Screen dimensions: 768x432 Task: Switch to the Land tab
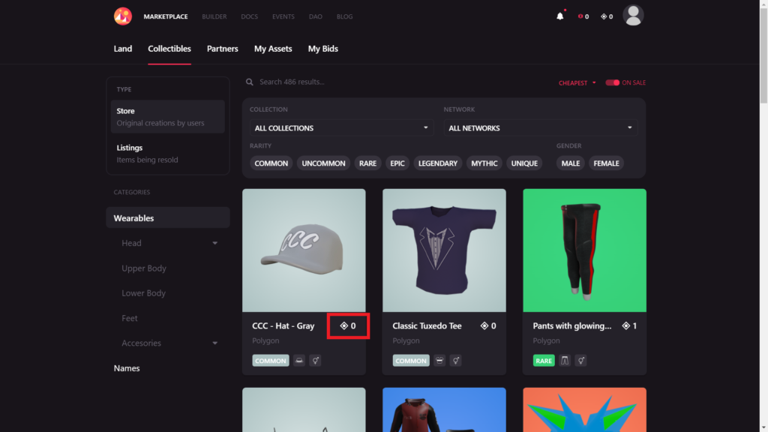(x=123, y=49)
